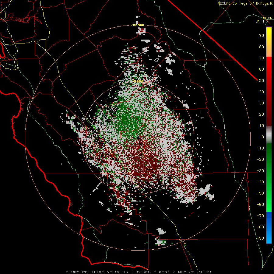Click the positive 80 value on the velocity scale
The width and height of the screenshot is (274, 274).
click(262, 47)
